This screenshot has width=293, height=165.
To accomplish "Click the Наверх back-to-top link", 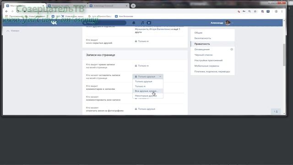I will coord(13,31).
